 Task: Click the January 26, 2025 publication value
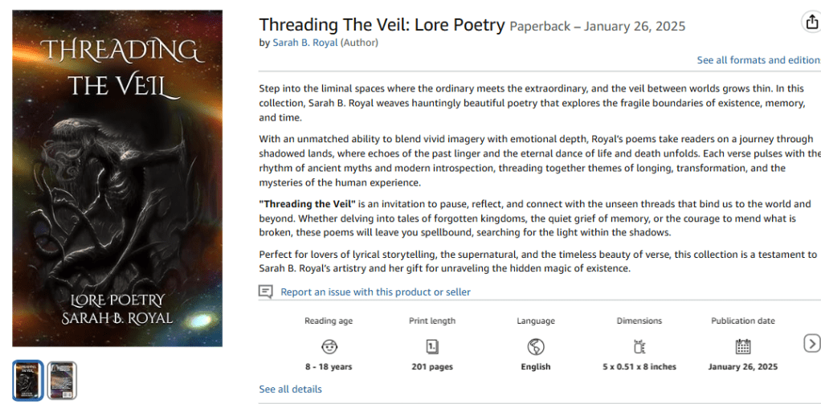coord(743,367)
